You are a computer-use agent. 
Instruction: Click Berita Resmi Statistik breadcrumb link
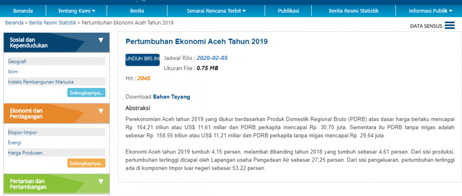[x=52, y=23]
